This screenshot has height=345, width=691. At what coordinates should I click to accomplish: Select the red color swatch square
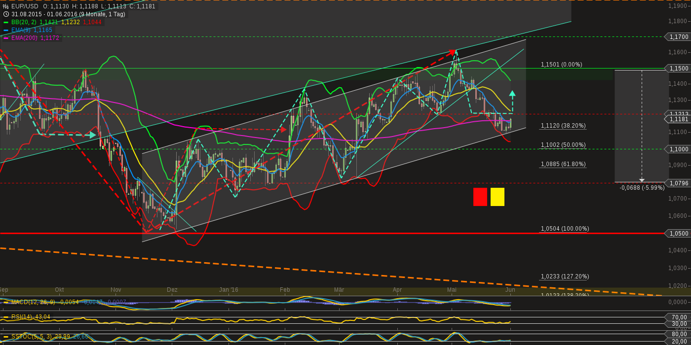point(479,196)
